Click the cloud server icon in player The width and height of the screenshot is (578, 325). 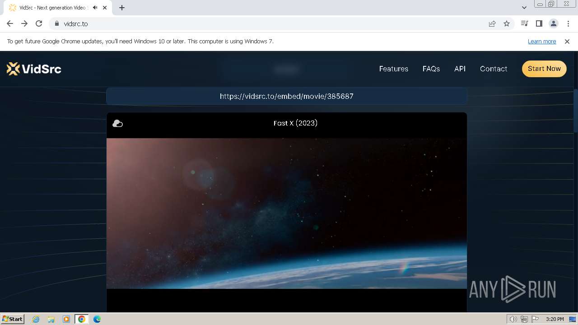[x=117, y=123]
